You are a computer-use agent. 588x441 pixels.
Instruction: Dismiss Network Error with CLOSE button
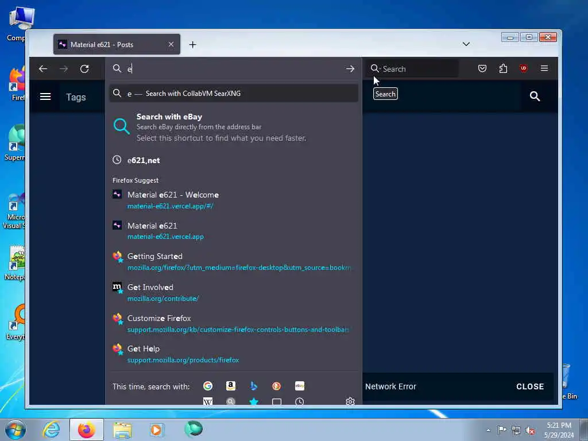point(530,386)
